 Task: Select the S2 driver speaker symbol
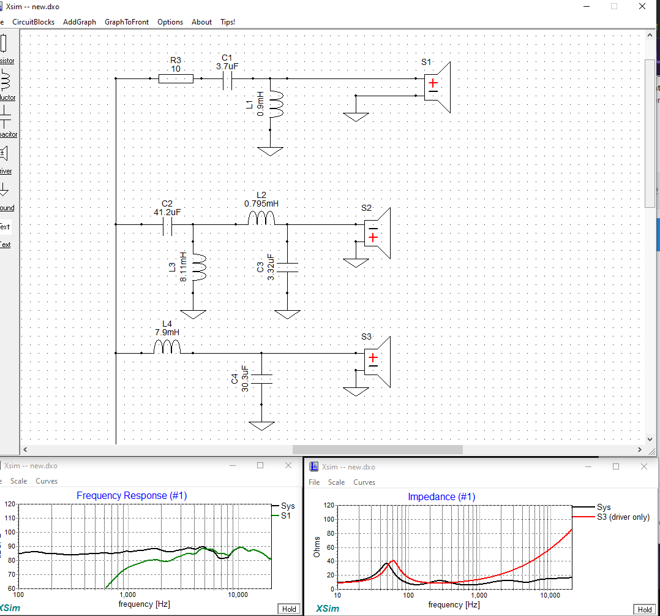pos(377,233)
